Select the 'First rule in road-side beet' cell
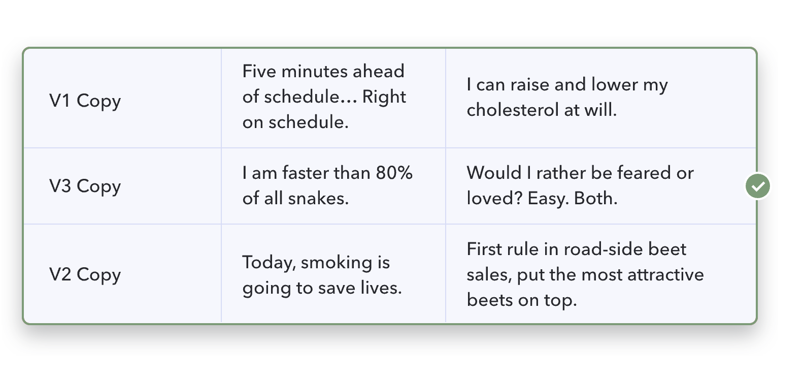 [601, 273]
